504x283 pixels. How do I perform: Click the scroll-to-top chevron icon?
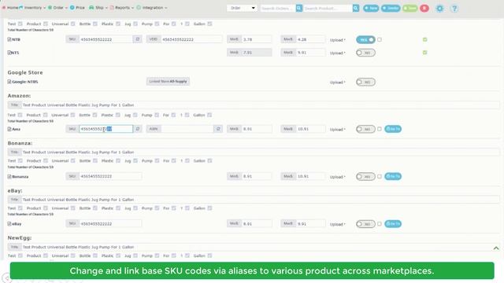tap(496, 248)
